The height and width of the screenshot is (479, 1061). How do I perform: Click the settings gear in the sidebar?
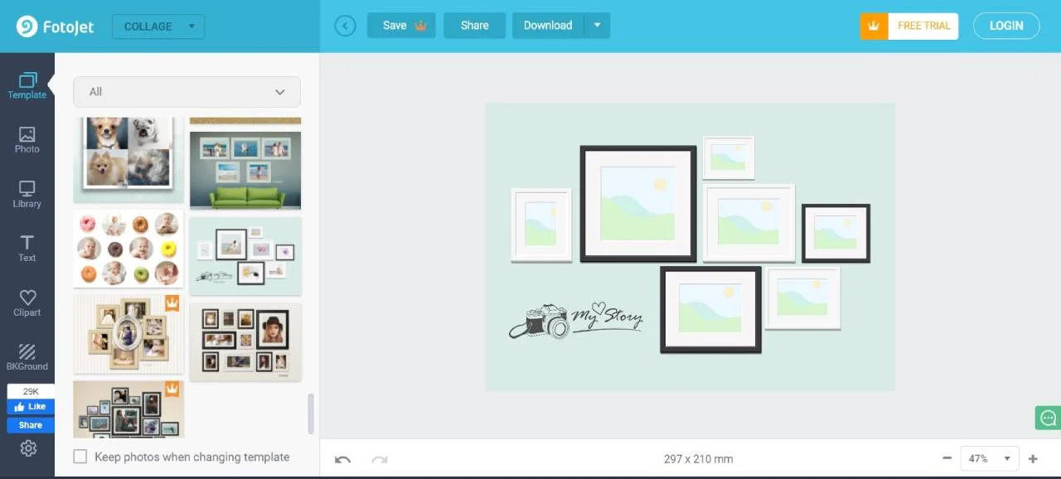coord(28,448)
